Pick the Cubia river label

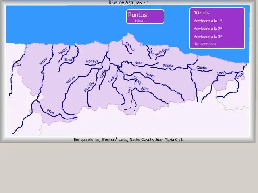(103, 74)
